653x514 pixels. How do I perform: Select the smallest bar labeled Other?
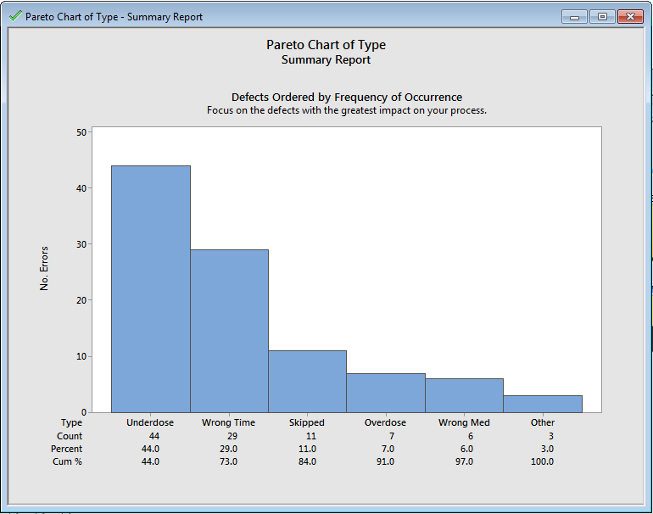tap(543, 404)
